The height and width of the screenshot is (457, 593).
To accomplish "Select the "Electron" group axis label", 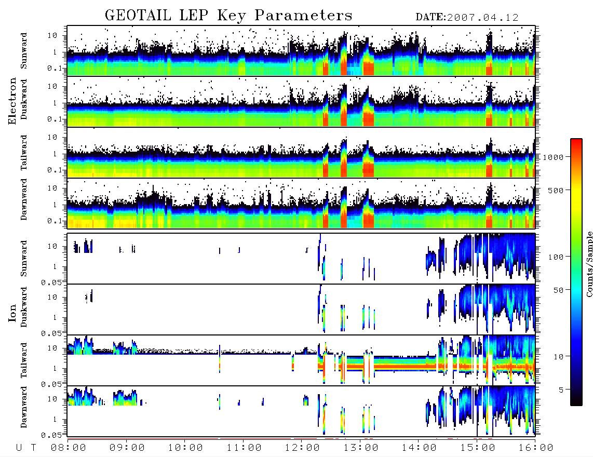I will [x=12, y=101].
